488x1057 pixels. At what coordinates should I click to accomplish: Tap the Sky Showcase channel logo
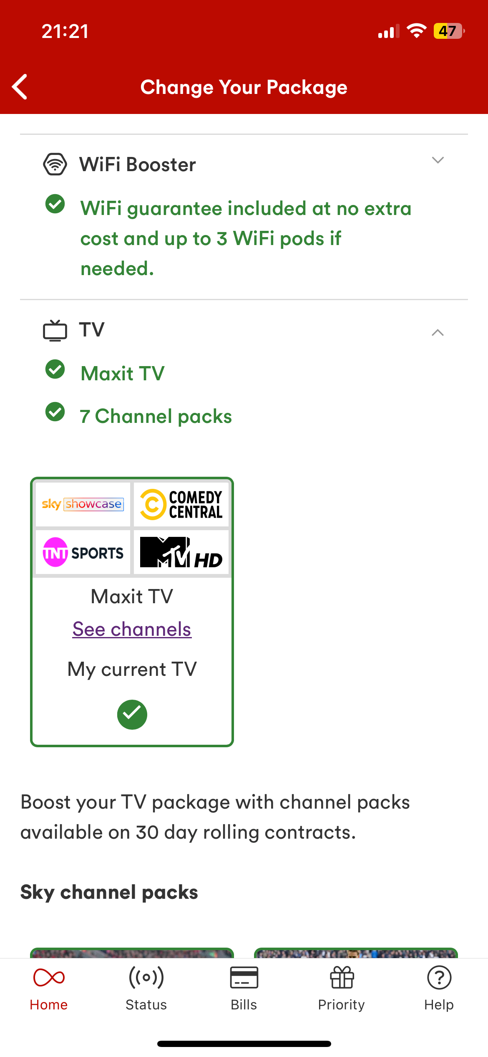83,504
